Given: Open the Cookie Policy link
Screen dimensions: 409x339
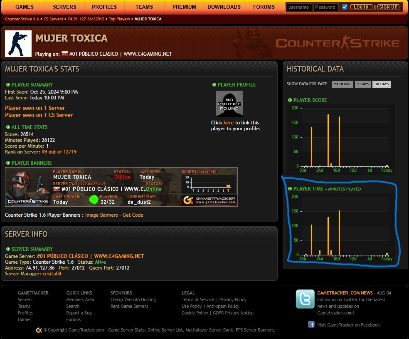Looking at the screenshot, I should coord(195,313).
